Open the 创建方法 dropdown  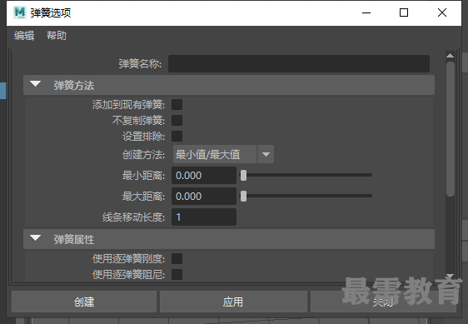[223, 154]
